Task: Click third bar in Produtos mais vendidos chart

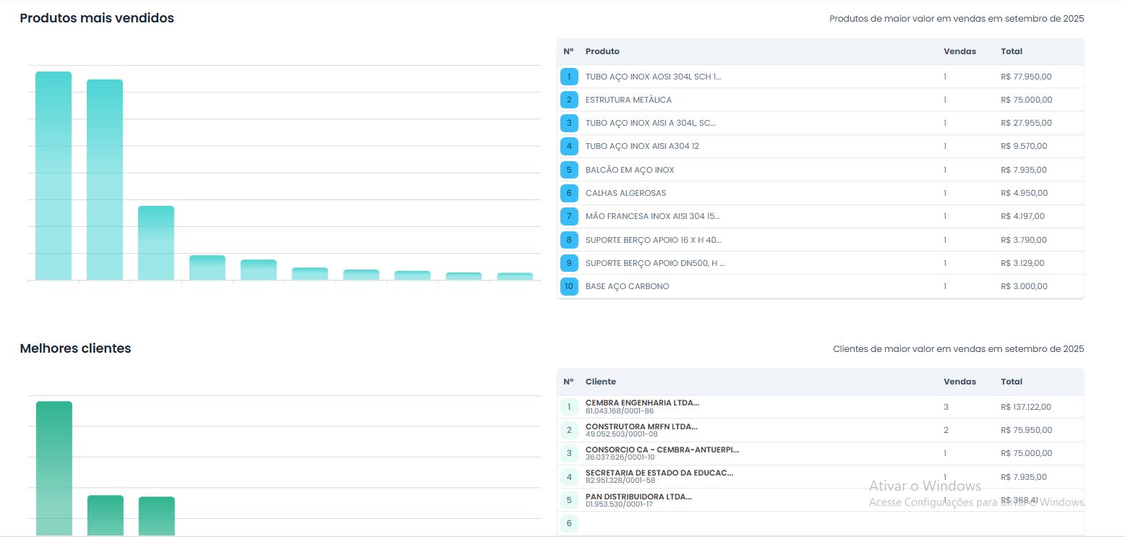Action: [156, 243]
